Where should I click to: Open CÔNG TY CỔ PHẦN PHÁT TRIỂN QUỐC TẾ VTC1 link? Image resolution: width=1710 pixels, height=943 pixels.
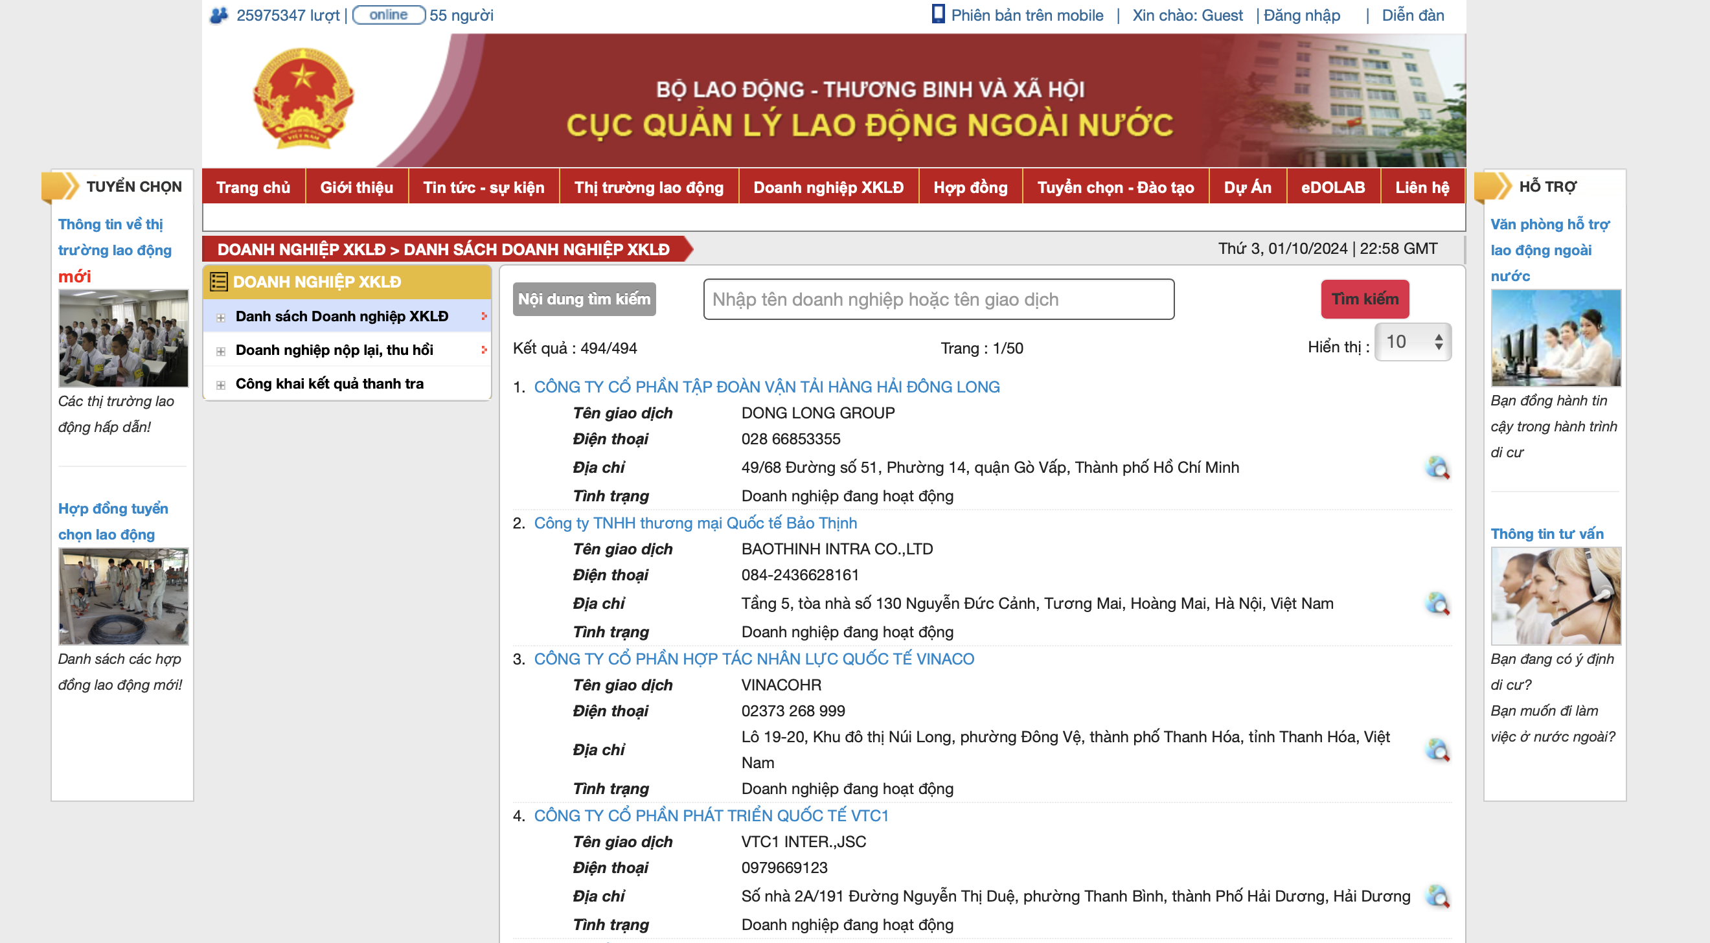(711, 815)
